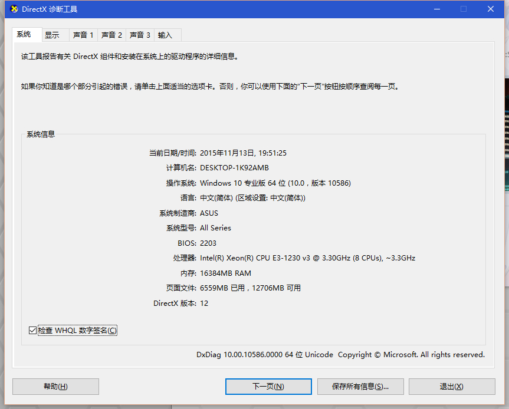Click the 当前日期/时间 label
The height and width of the screenshot is (409, 509).
(x=173, y=153)
